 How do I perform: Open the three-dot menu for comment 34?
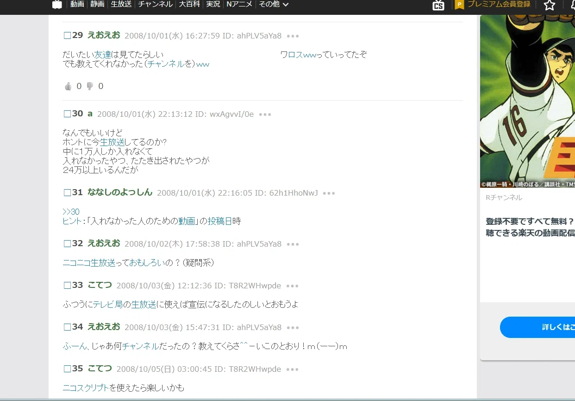(x=293, y=328)
